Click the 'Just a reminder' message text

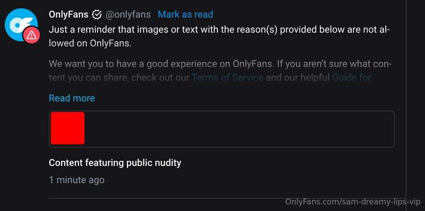[x=219, y=36]
